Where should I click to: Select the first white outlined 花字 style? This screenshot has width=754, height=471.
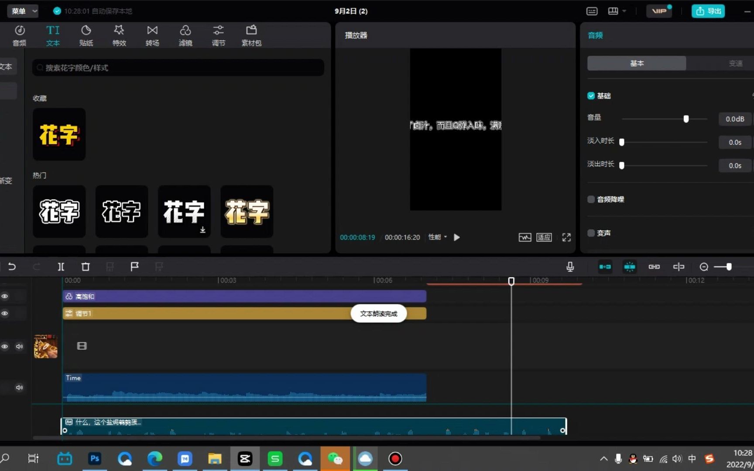tap(59, 212)
